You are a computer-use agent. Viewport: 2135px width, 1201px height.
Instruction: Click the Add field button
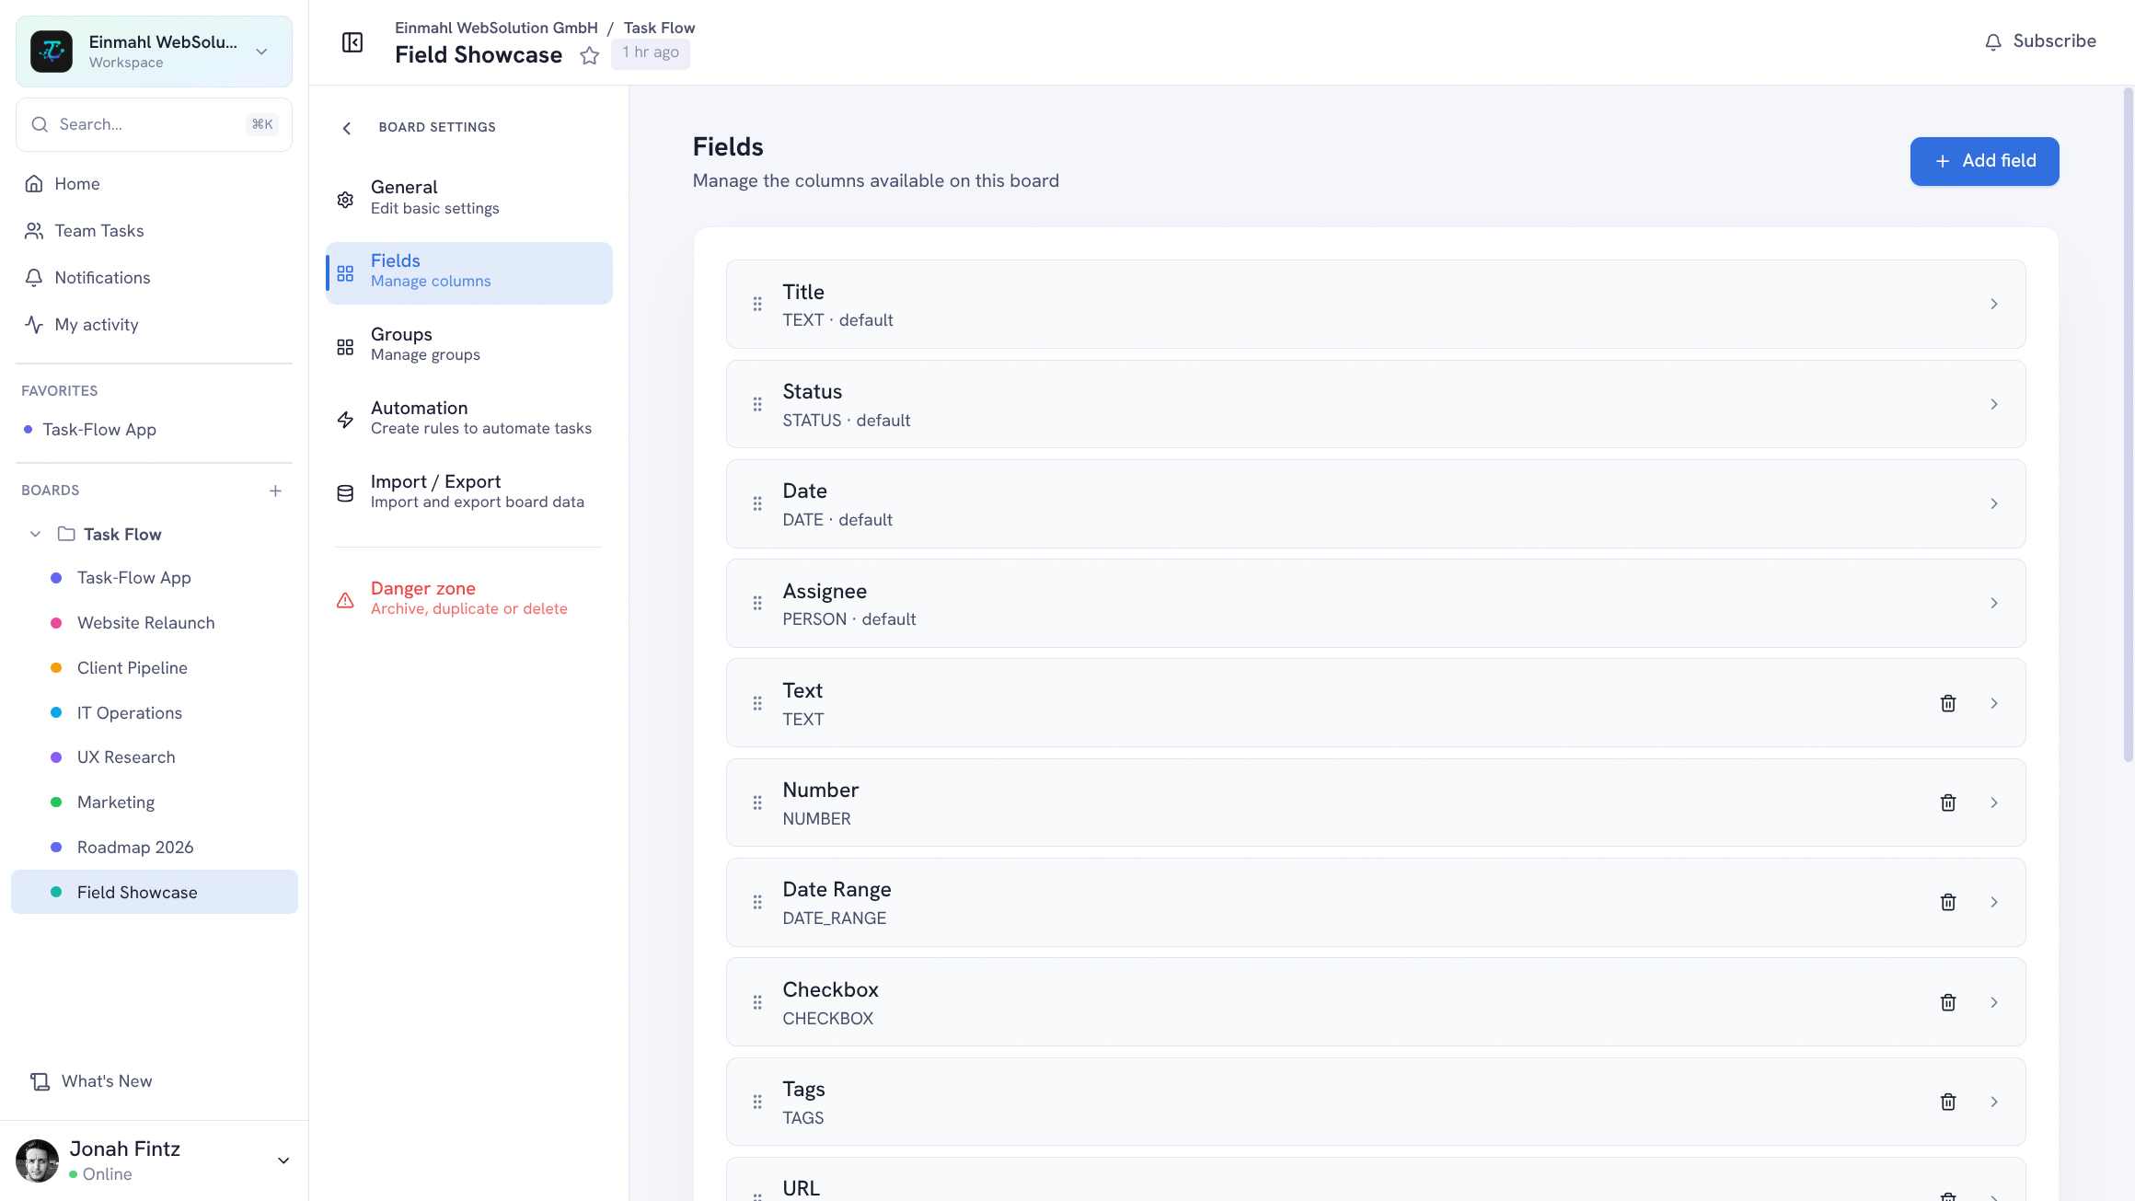coord(1984,161)
